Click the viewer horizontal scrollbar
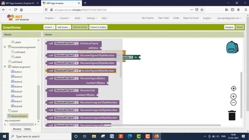This screenshot has height=140, width=249. click(x=163, y=125)
